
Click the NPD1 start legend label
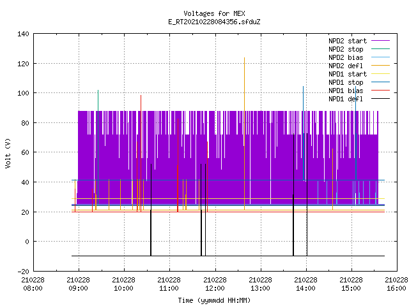point(348,74)
